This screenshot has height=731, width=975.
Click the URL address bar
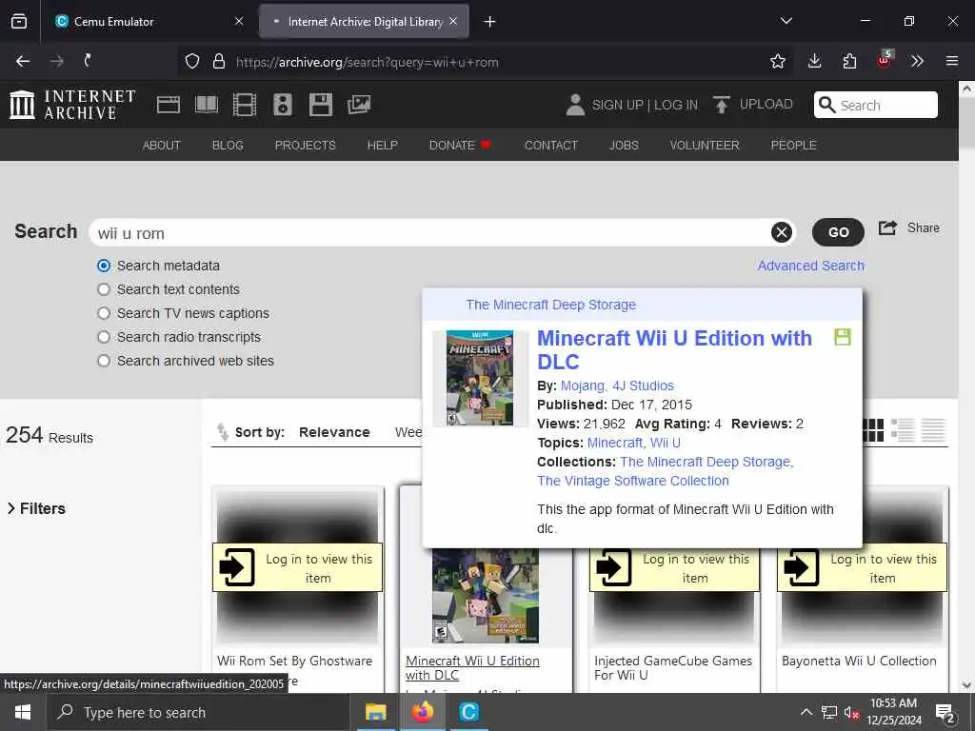click(485, 62)
